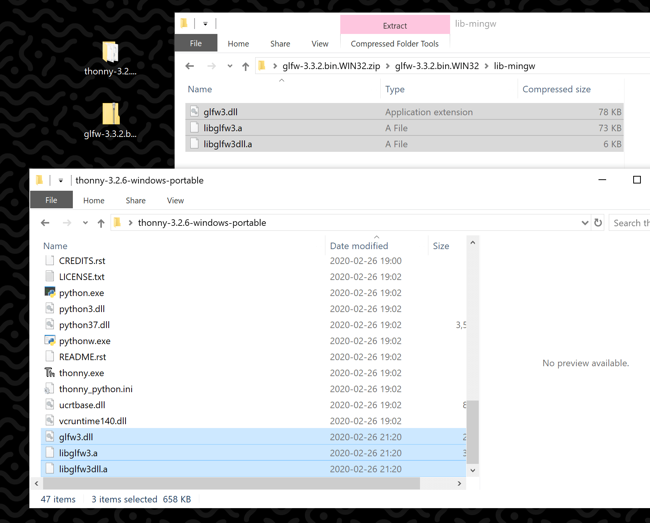Open the thonny-3.2 folder on the desktop

coord(110,58)
